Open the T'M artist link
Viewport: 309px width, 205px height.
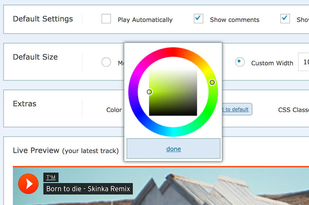coord(51,177)
